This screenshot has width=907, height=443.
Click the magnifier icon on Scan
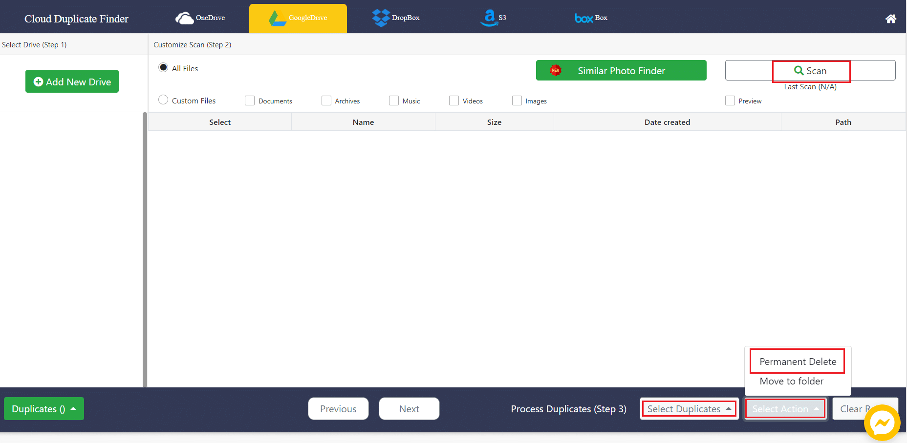799,71
